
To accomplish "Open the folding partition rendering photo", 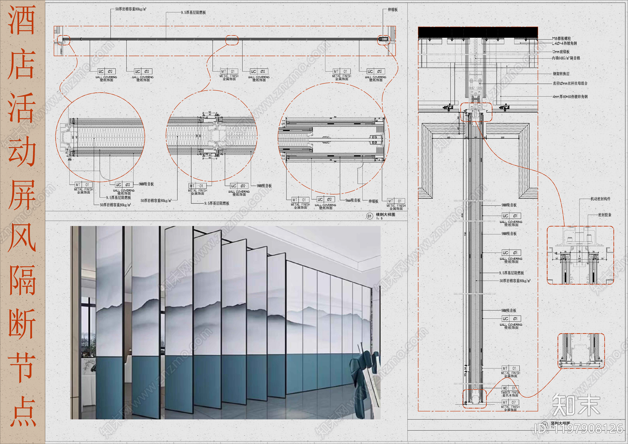I will pyautogui.click(x=225, y=322).
